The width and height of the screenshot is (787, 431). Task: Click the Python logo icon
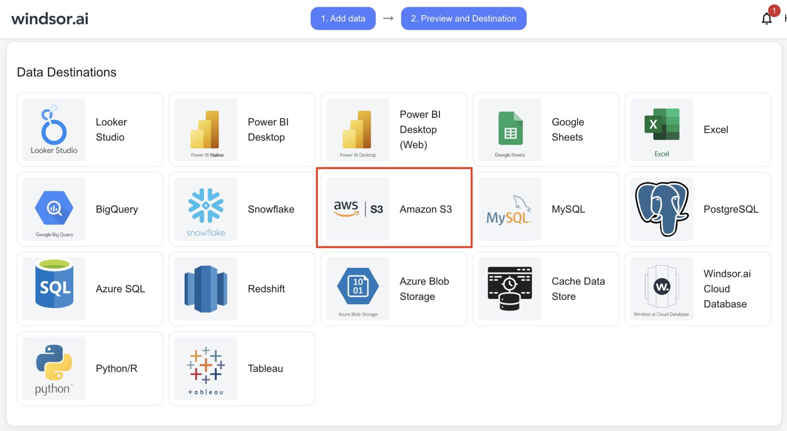pos(54,368)
